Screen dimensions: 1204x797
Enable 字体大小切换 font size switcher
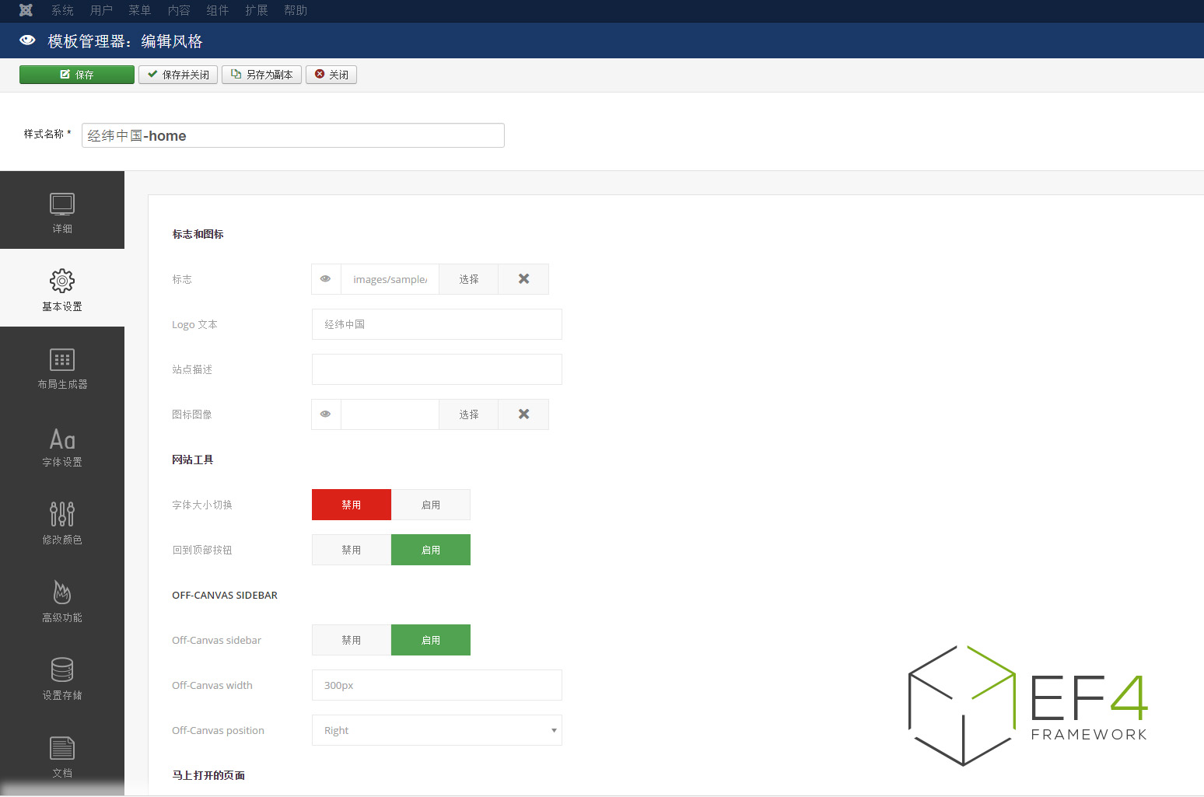430,505
